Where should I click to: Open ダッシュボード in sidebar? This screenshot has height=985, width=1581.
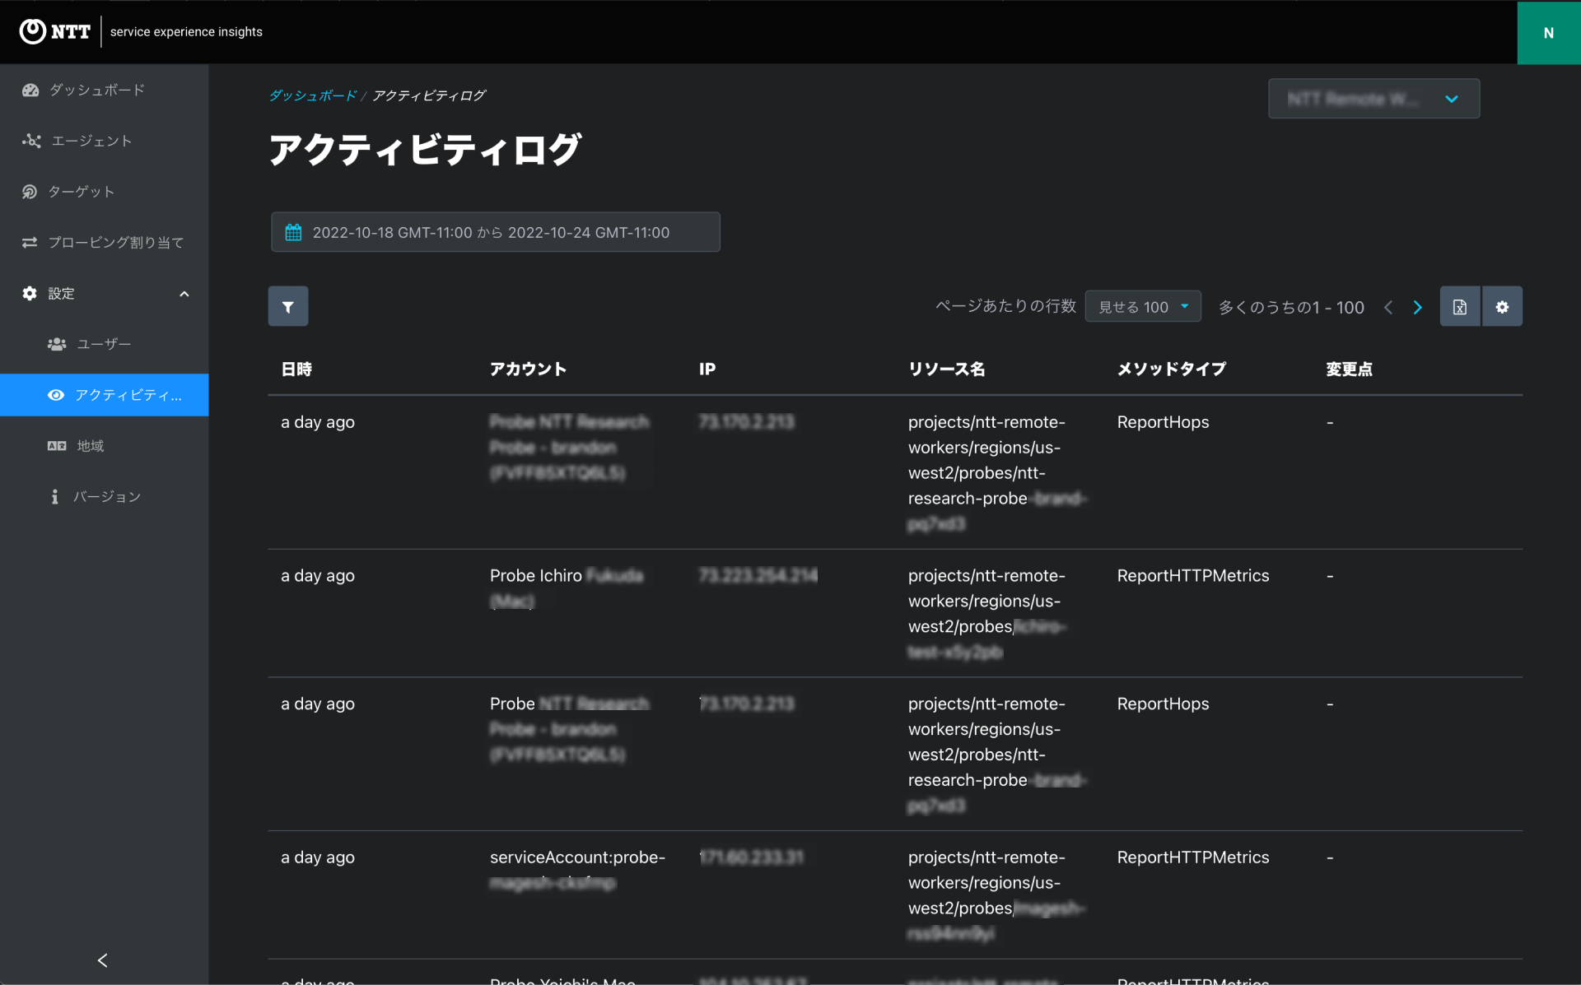pyautogui.click(x=105, y=90)
